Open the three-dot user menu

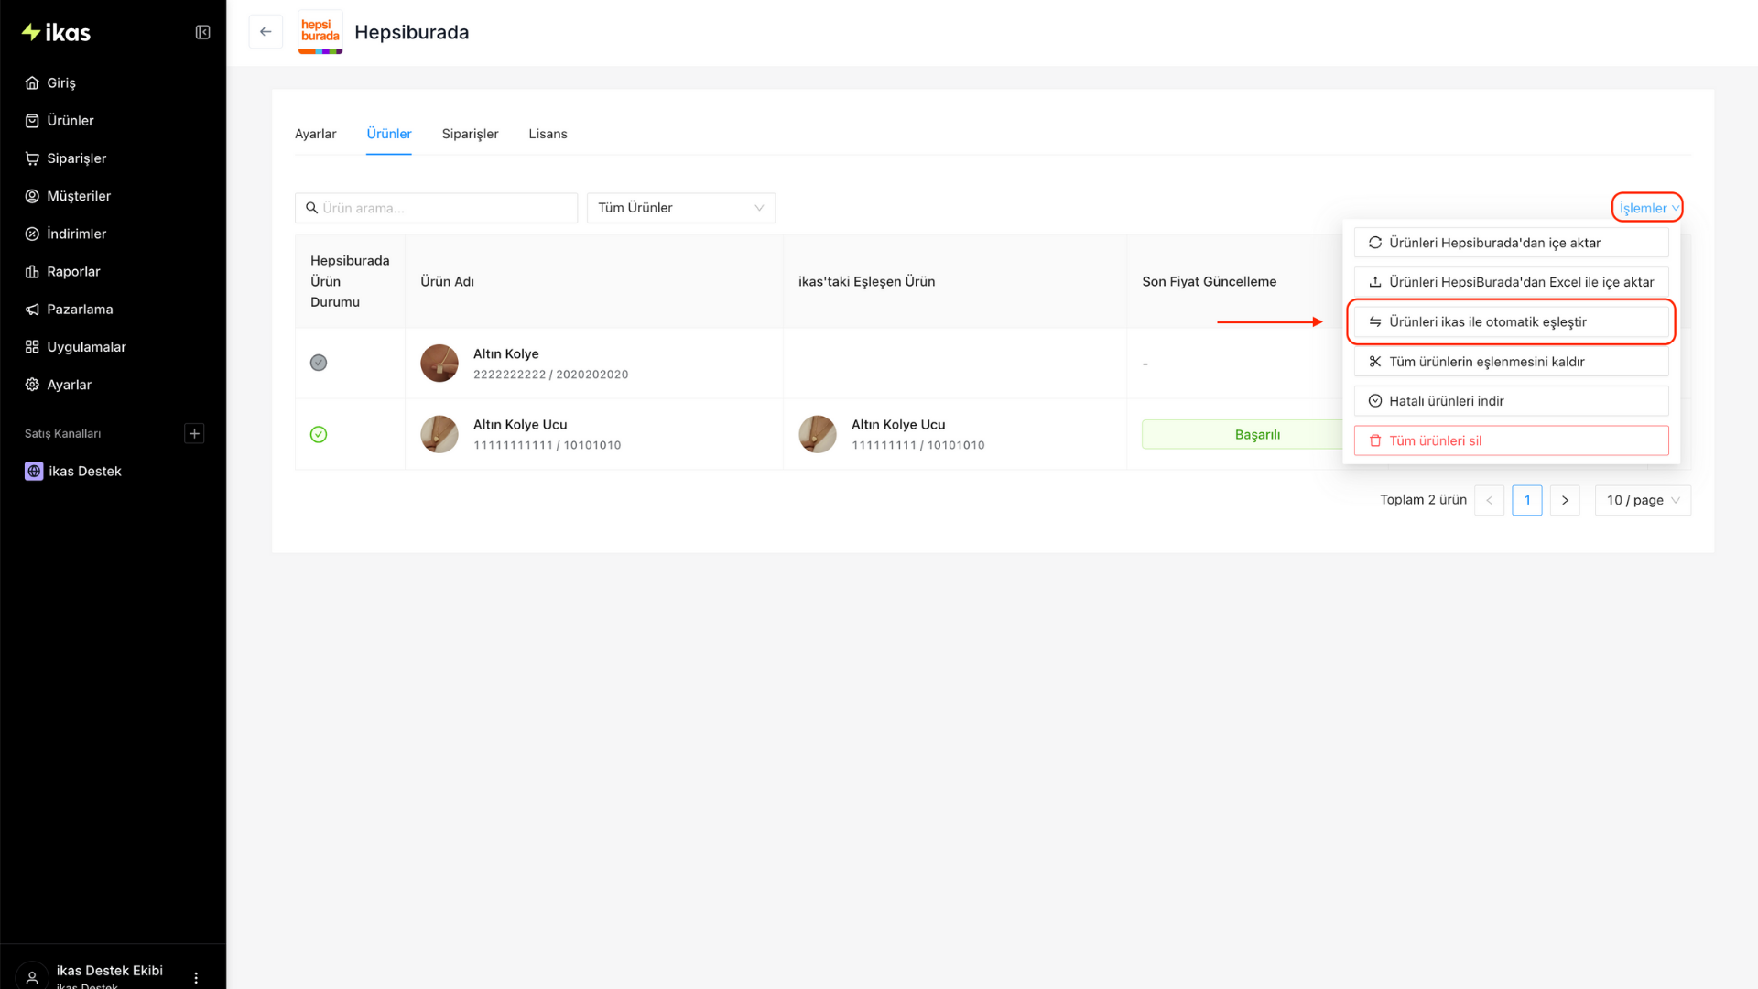(196, 978)
